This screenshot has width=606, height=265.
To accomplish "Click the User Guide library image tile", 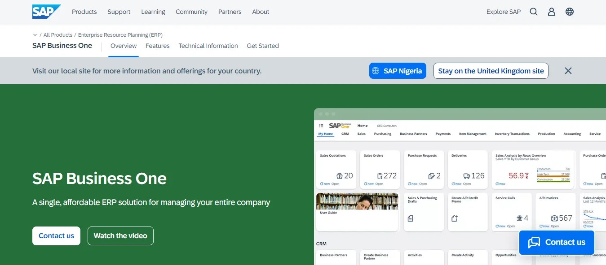I will click(357, 212).
